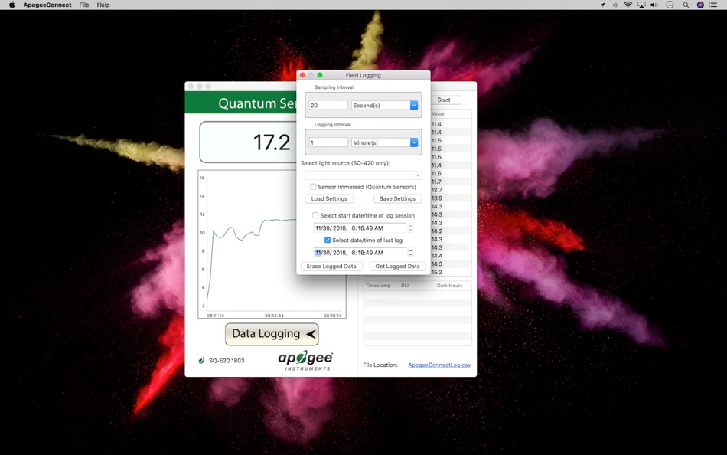Viewport: 727px width, 455px height.
Task: Click the DLI column header
Action: (x=416, y=286)
